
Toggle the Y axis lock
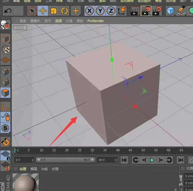tap(100, 11)
